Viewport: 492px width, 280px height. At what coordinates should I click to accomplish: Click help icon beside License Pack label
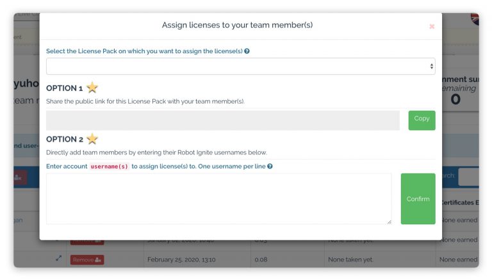pos(247,51)
